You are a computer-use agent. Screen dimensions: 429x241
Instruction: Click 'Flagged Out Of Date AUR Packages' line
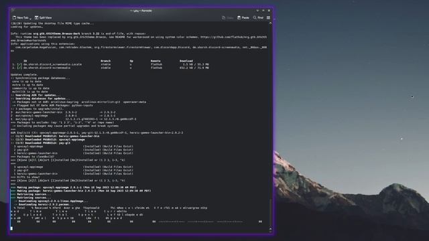click(x=52, y=106)
